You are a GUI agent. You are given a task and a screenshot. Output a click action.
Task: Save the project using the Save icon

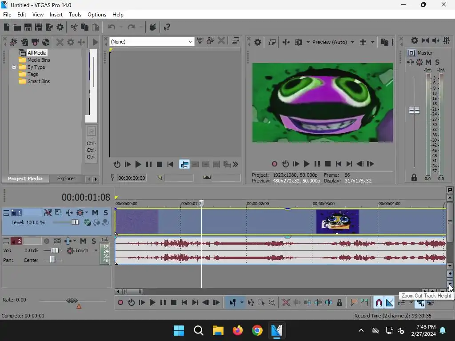(28, 27)
